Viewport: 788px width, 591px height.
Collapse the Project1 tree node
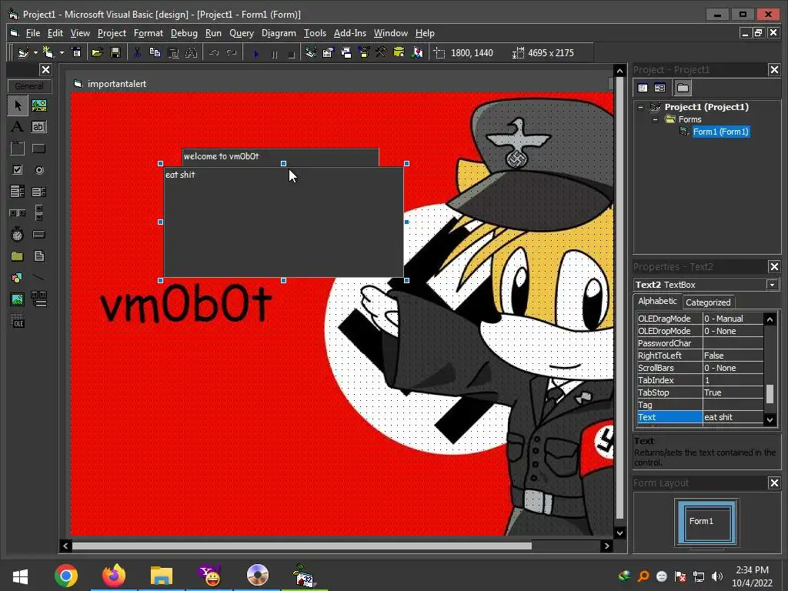(x=641, y=107)
